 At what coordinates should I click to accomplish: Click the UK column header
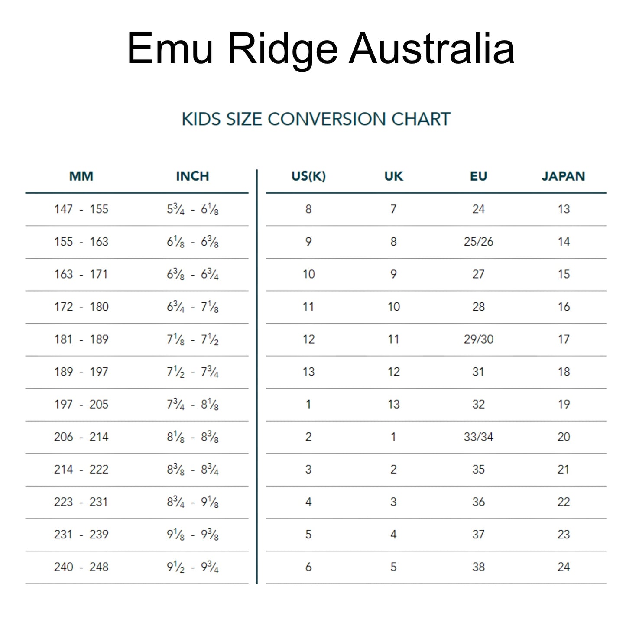[393, 176]
